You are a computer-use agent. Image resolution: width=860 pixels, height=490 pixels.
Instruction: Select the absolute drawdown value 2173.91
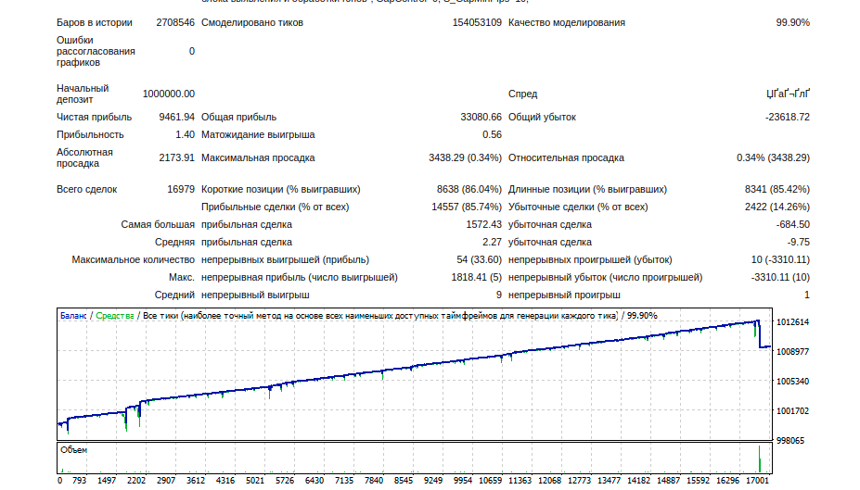pos(176,157)
